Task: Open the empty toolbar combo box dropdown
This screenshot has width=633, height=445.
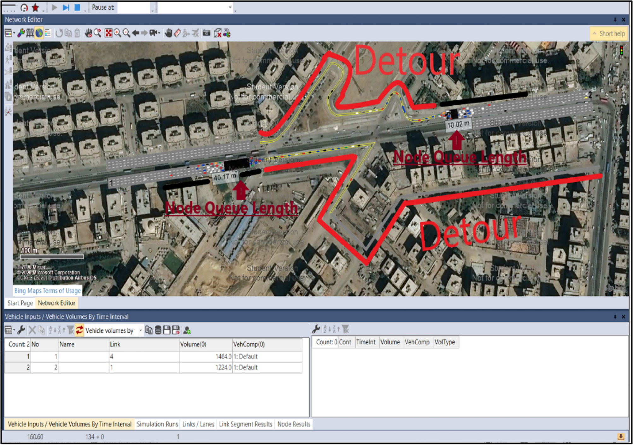Action: pos(230,7)
